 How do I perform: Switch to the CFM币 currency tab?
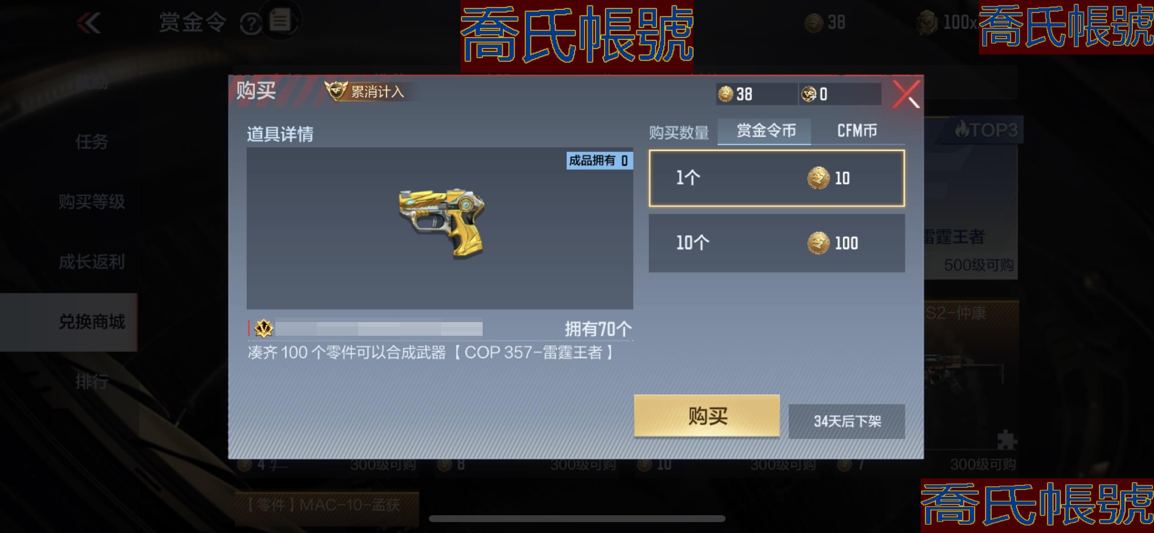tap(857, 131)
